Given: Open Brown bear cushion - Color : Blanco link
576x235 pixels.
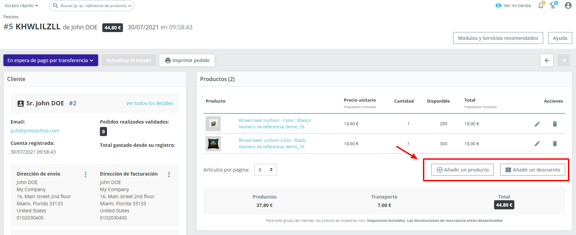Looking at the screenshot, I should coord(275,121).
